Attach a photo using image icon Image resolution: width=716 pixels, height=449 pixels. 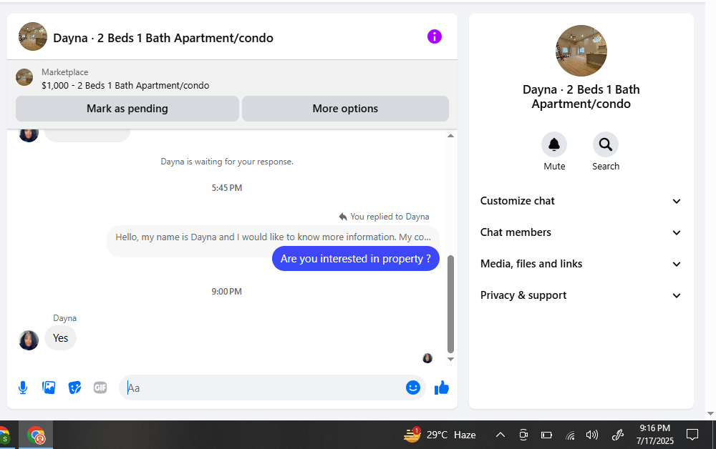tap(49, 388)
